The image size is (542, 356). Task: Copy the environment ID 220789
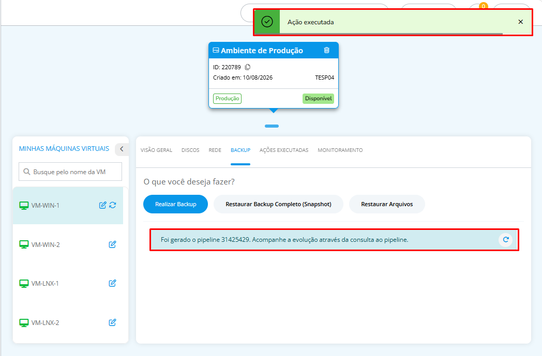coord(248,67)
